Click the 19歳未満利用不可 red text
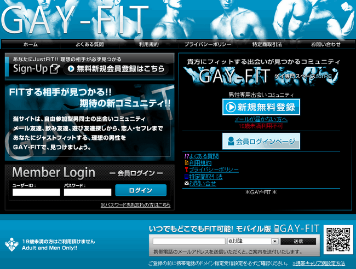Viewport: 356px width, 269px height. 261,126
